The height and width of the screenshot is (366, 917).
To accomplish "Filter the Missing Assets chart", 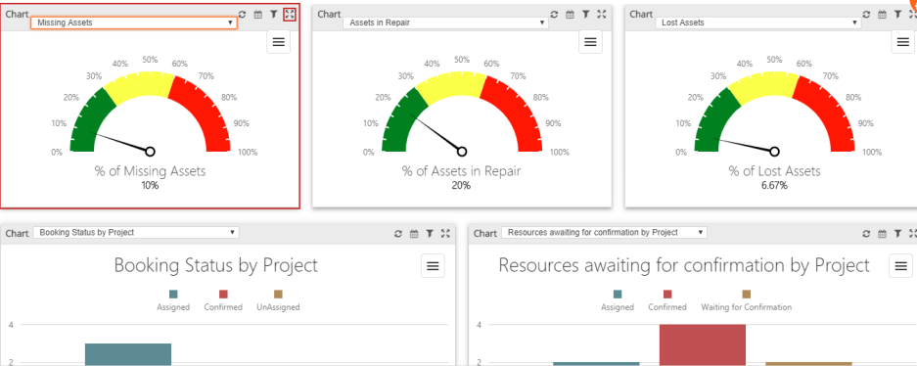I will pos(274,15).
